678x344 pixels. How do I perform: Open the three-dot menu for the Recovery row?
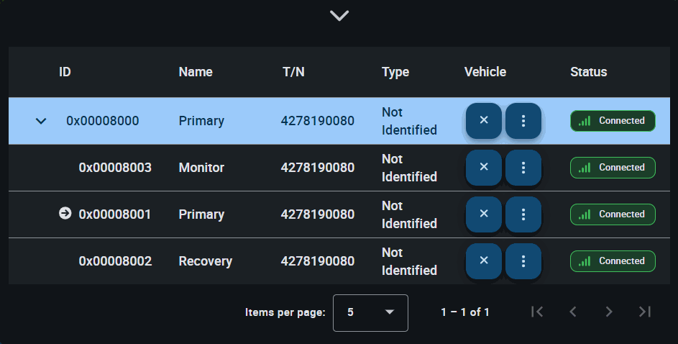point(523,261)
